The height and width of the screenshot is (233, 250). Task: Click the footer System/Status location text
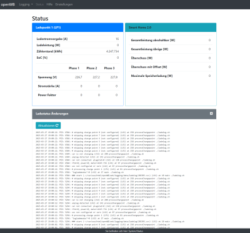coord(124,231)
